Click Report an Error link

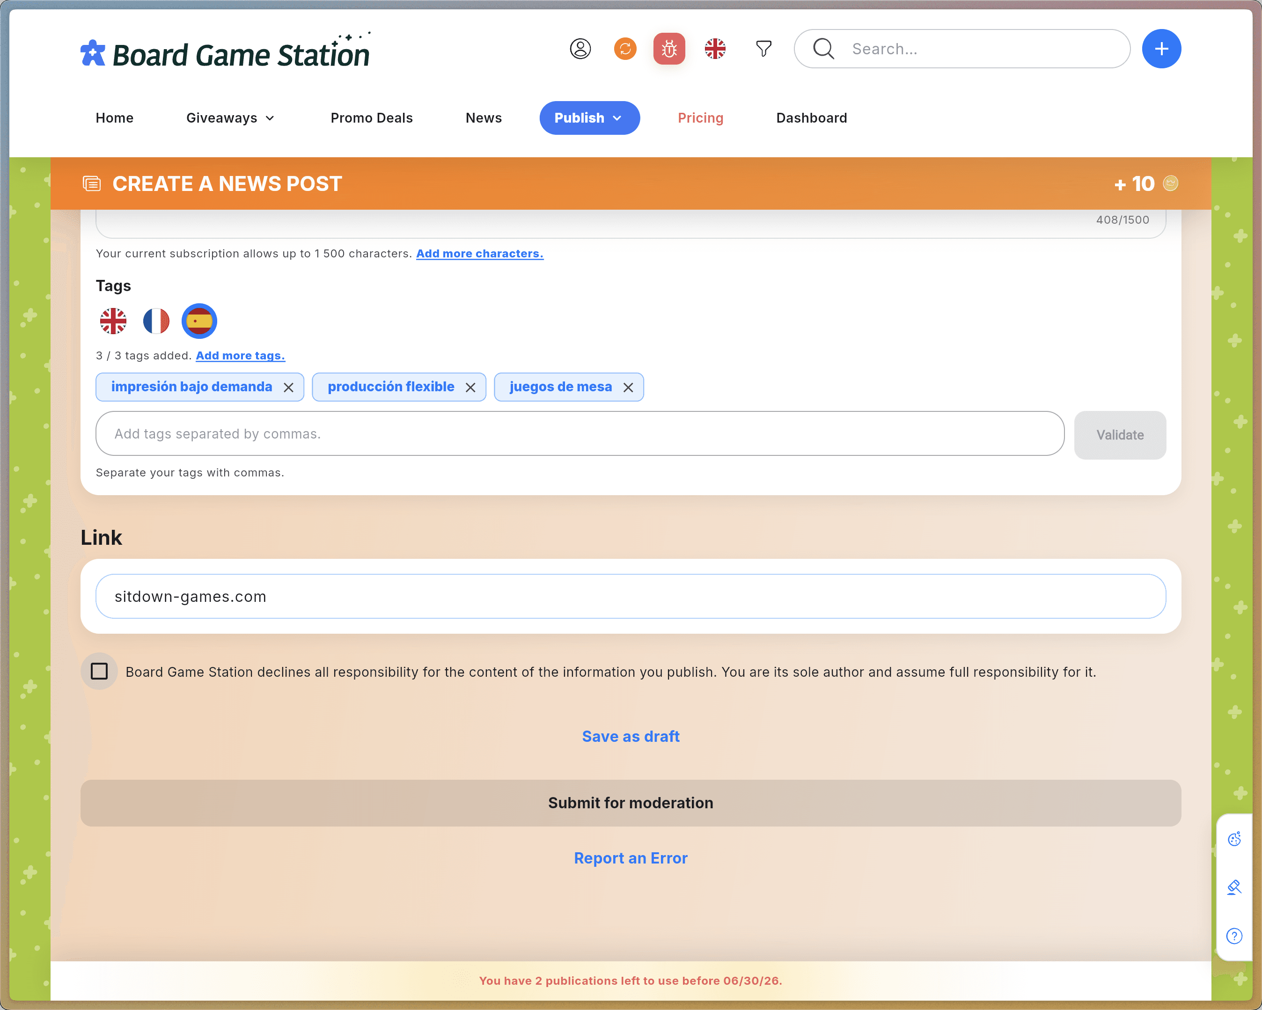tap(631, 858)
